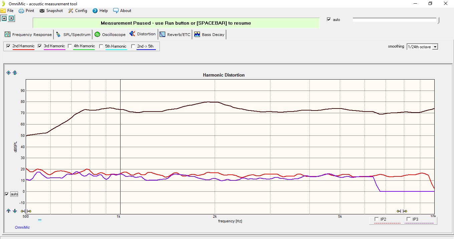Screen dimensions: 454x239
Task: Open the File menu
Action: pos(7,11)
